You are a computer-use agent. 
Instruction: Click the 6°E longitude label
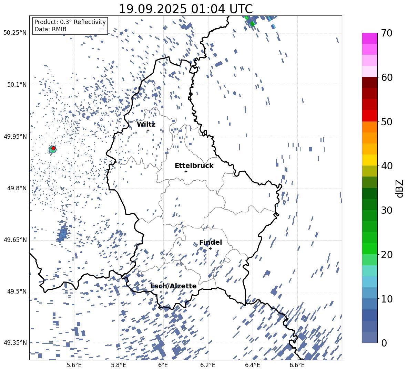point(163,365)
